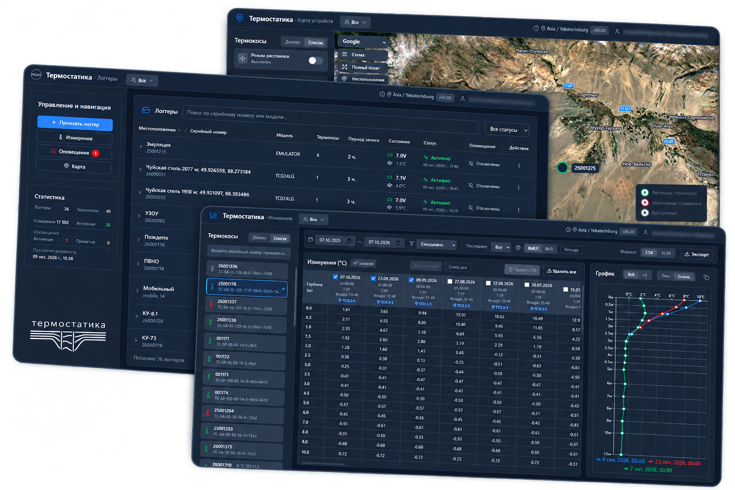
Task: Click the clock icon beside Asia / Yekaterinburg in map window
Action: (536, 28)
